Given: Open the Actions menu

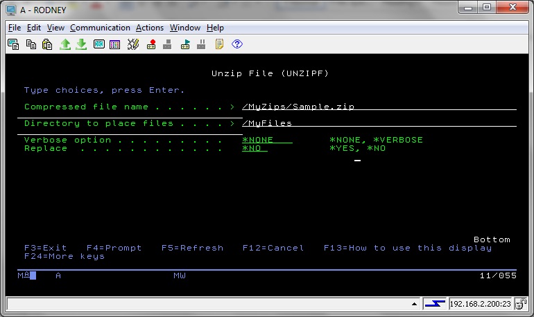Looking at the screenshot, I should tap(150, 28).
